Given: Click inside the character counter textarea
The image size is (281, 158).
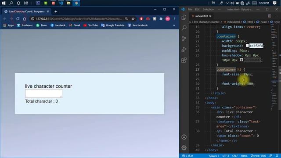Looking at the screenshot, I should point(43,93).
